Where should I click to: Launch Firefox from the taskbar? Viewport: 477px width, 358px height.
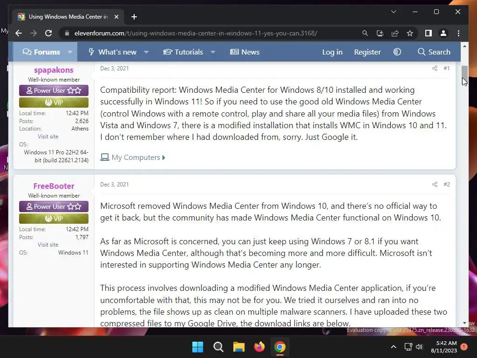pos(259,347)
